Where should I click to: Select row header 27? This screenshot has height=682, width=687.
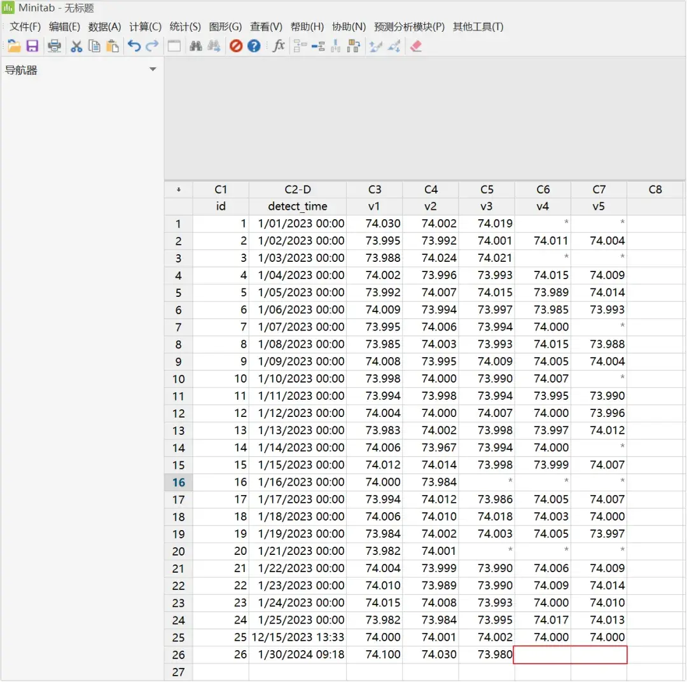pyautogui.click(x=178, y=672)
